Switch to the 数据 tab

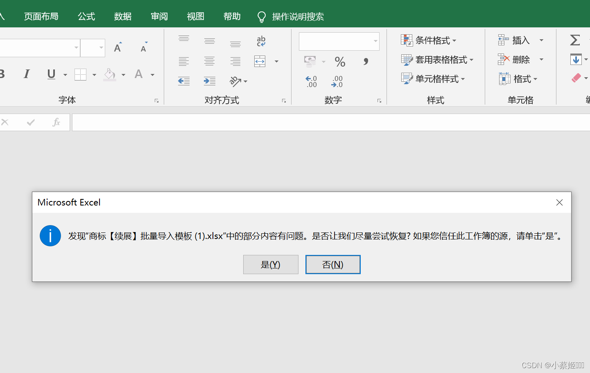[123, 16]
